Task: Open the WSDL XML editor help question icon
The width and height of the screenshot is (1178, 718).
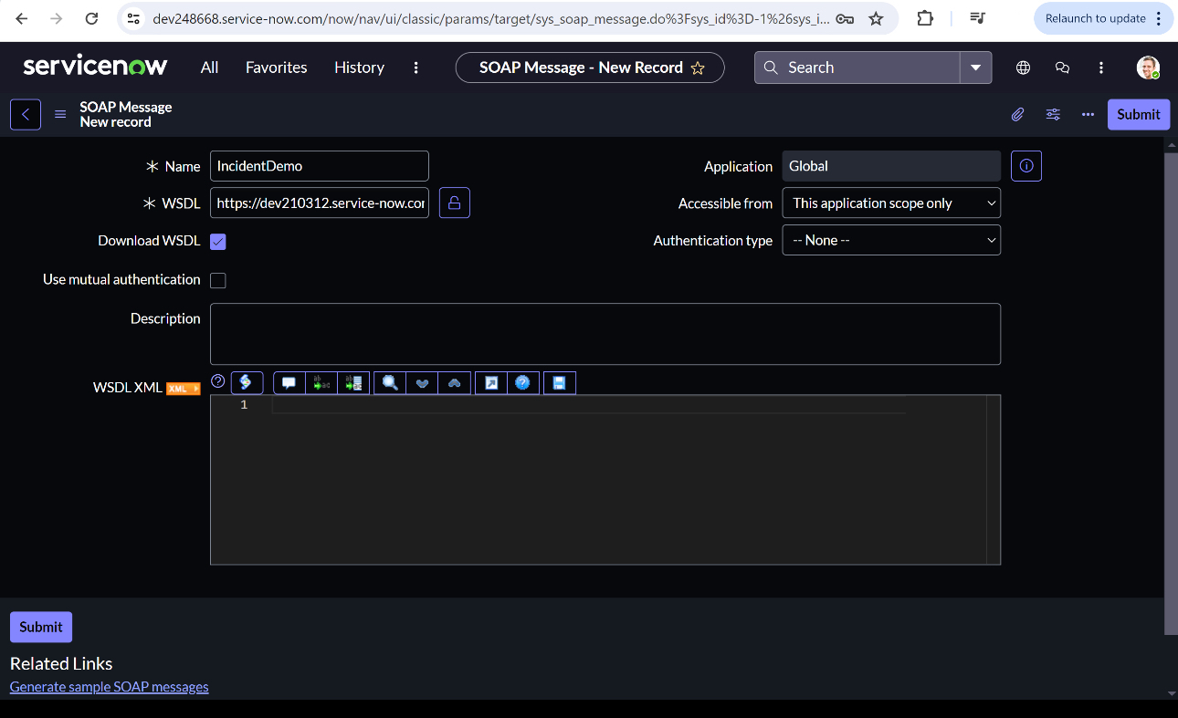Action: point(218,381)
